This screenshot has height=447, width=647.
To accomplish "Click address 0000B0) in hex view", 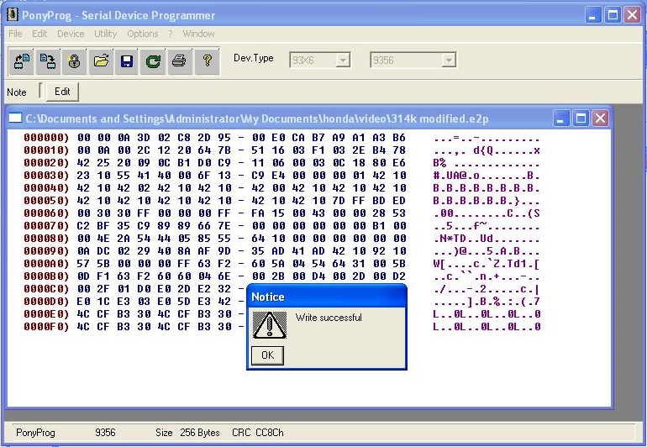I will click(46, 276).
